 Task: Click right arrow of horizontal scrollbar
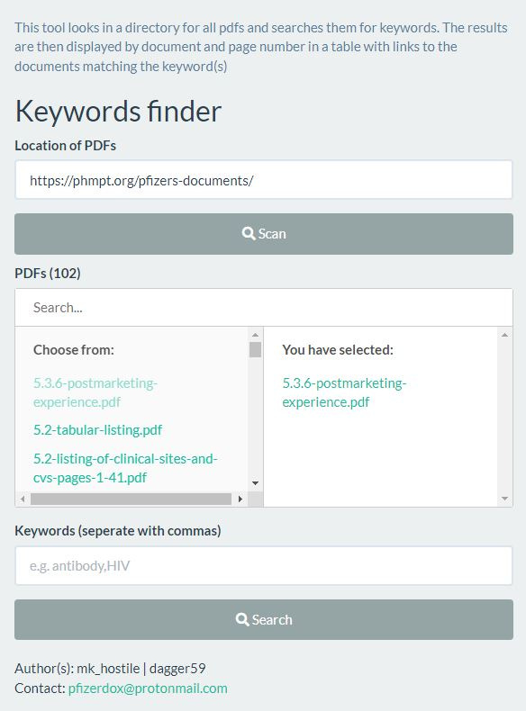[x=240, y=499]
